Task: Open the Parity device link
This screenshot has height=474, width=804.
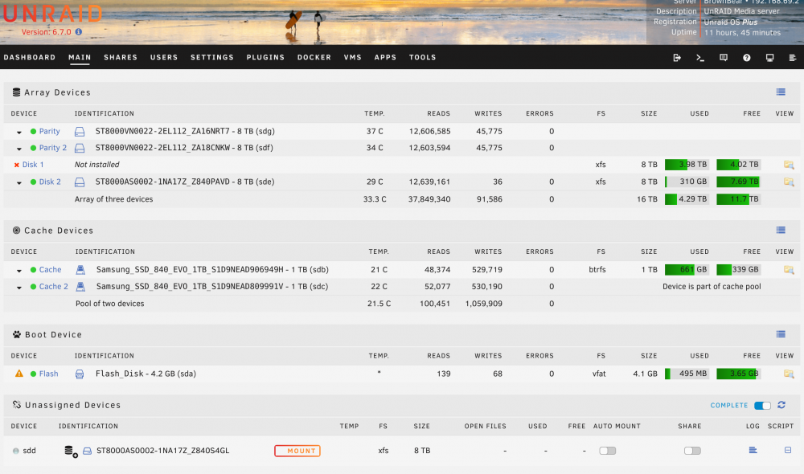Action: (x=49, y=131)
